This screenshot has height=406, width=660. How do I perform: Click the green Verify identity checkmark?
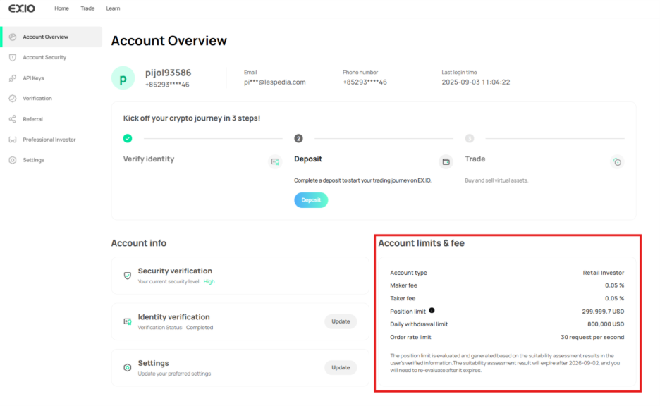128,138
